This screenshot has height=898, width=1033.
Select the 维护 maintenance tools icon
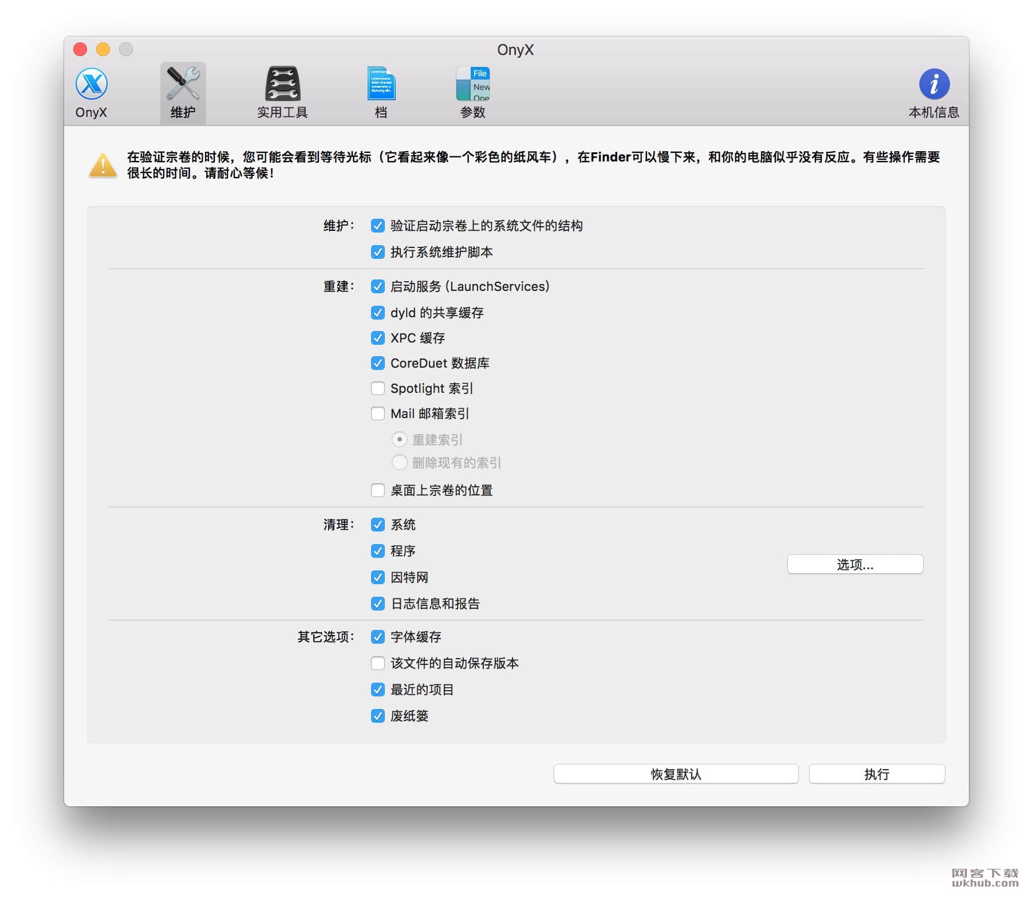183,93
